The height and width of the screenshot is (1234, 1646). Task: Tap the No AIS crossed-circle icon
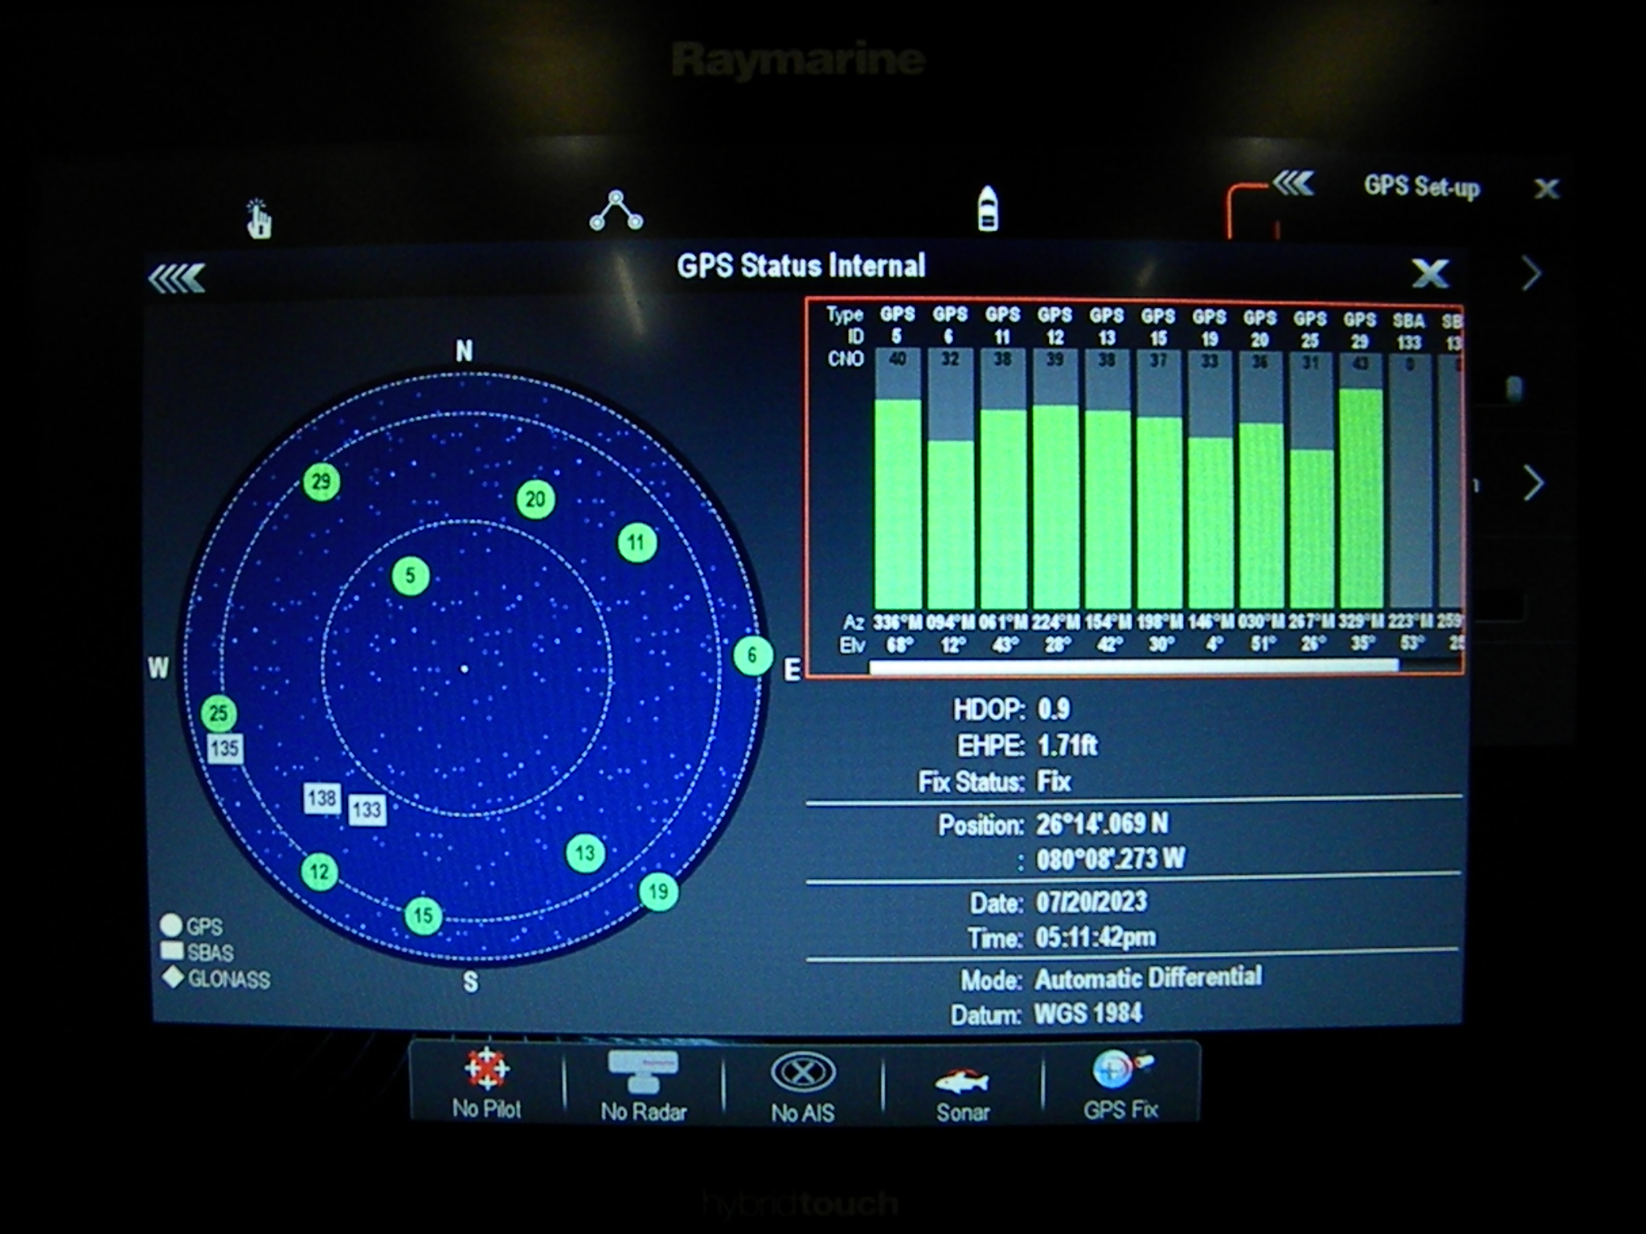[x=802, y=1071]
